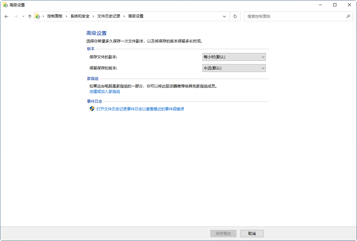The height and width of the screenshot is (241, 357).
Task: Click the refresh icon in the address bar
Action: [235, 16]
